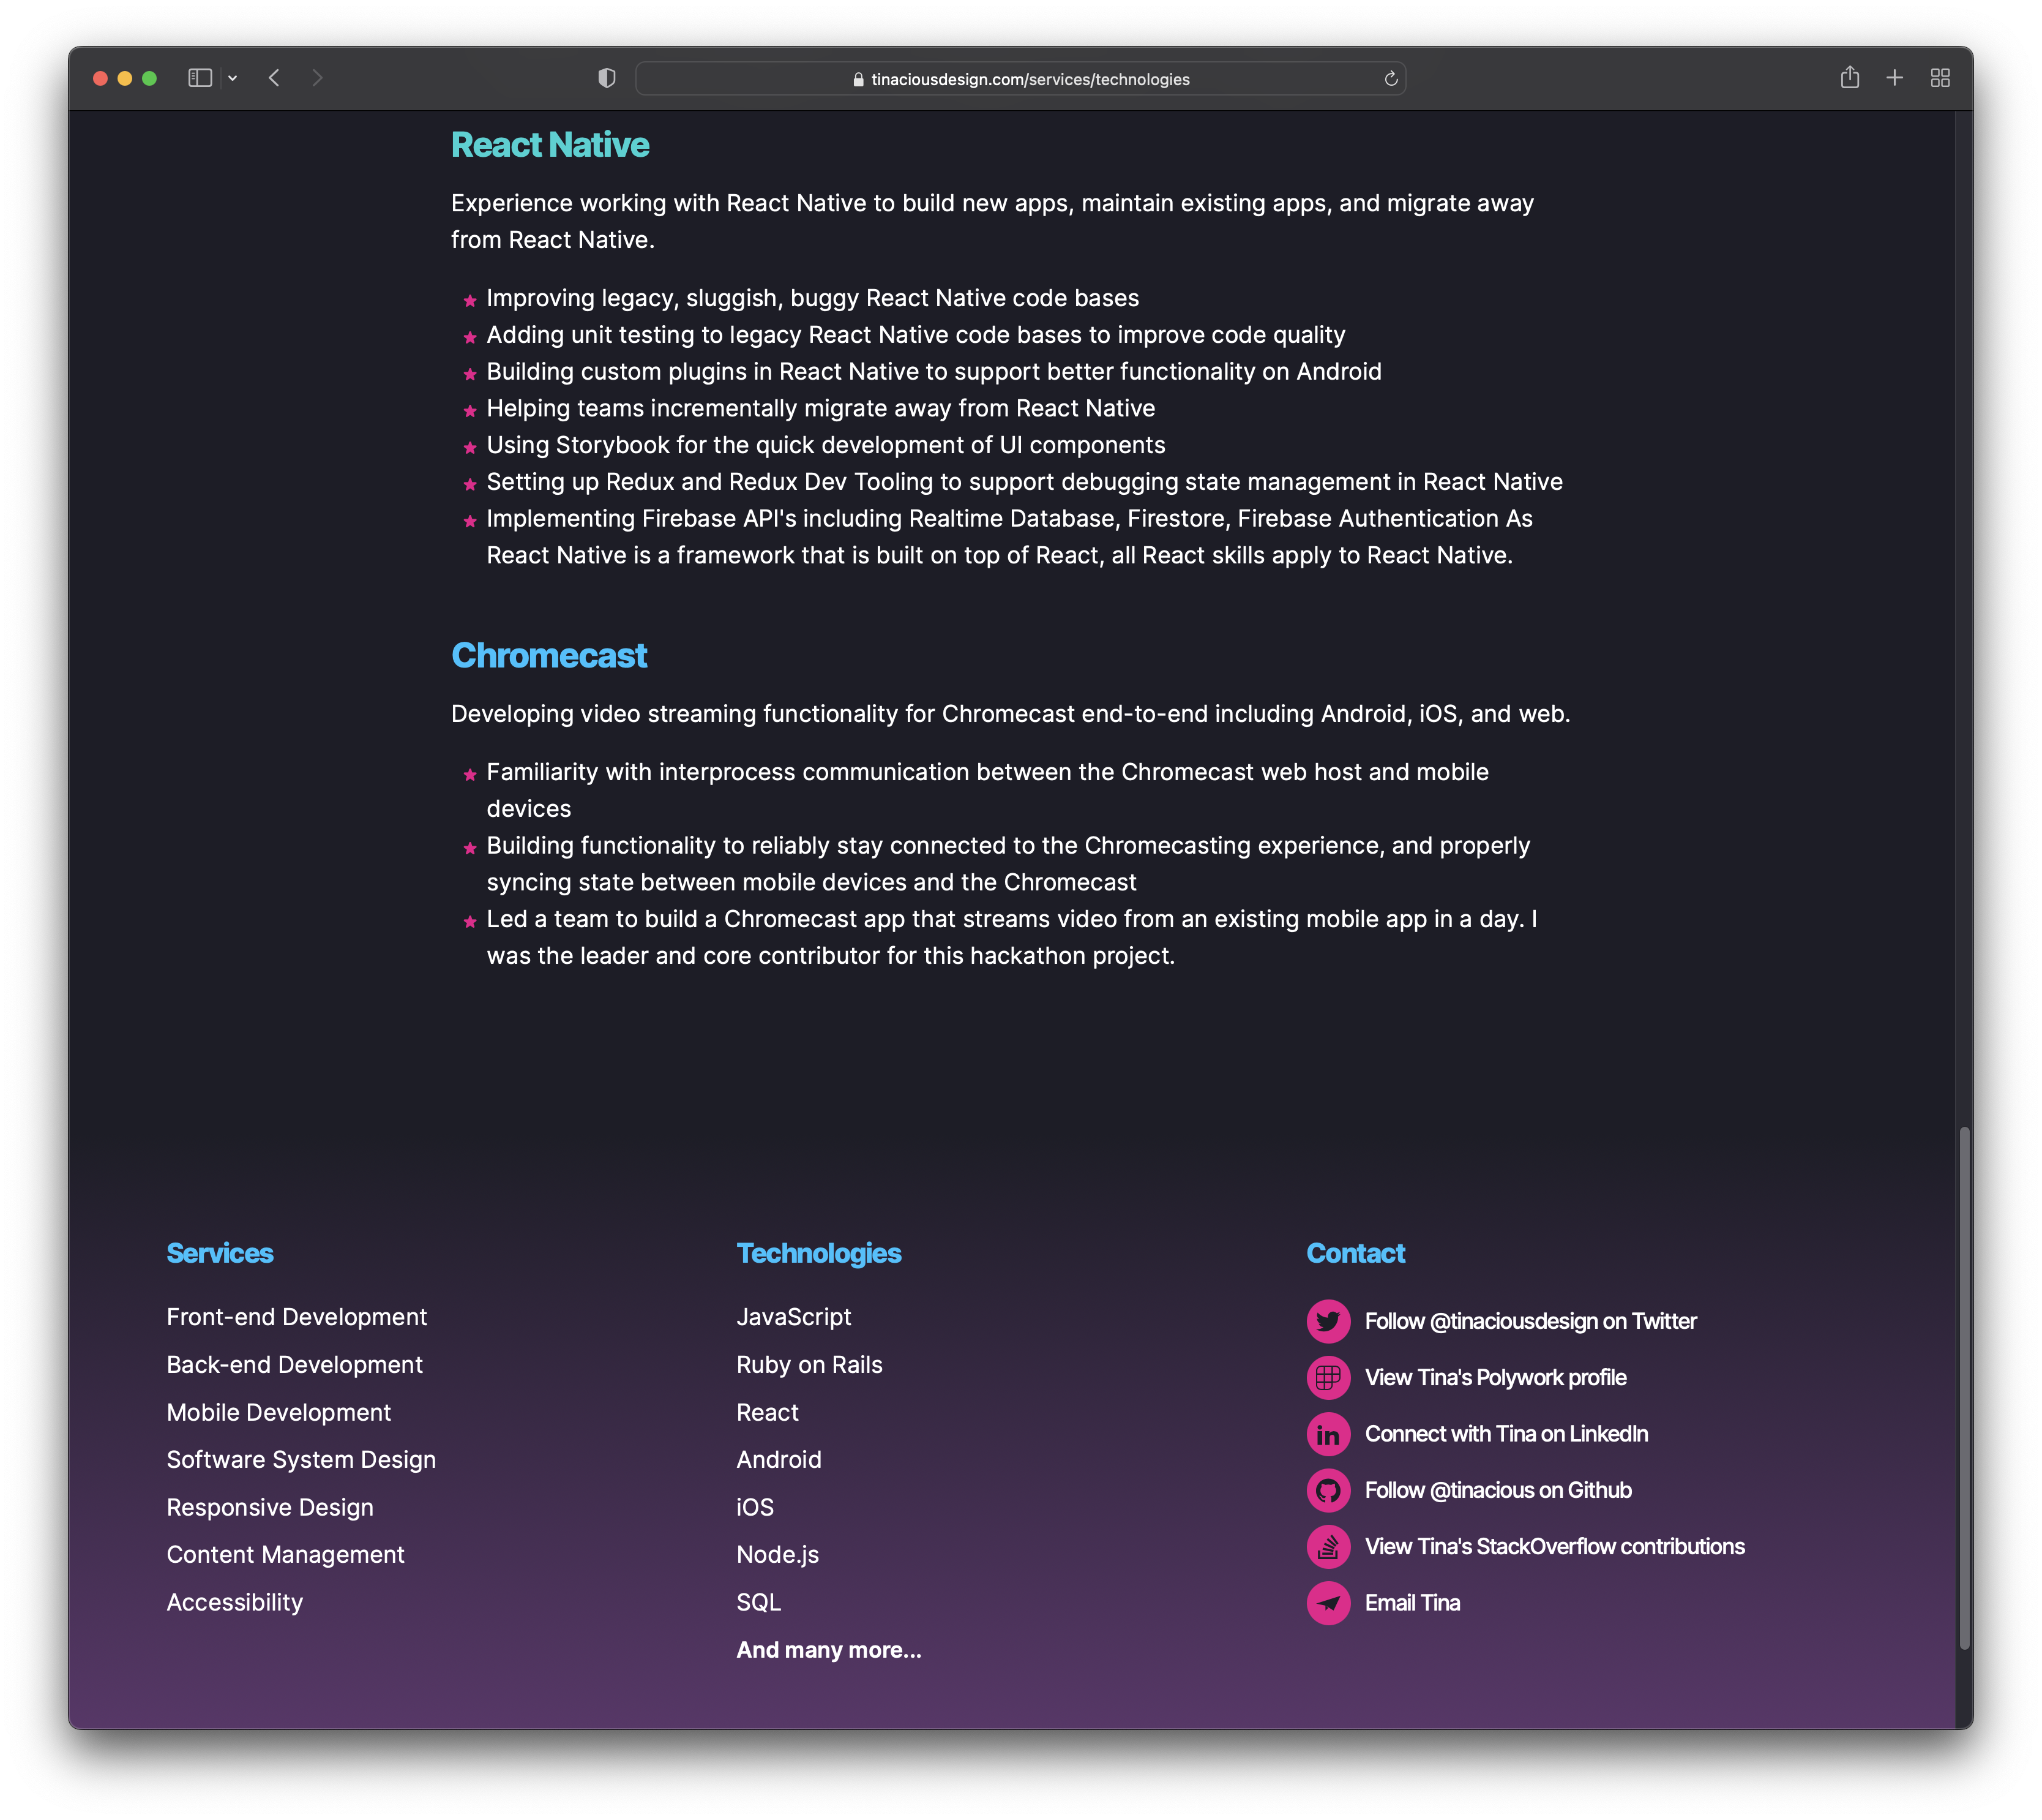Image resolution: width=2042 pixels, height=1820 pixels.
Task: Go back to the previous page
Action: pos(274,78)
